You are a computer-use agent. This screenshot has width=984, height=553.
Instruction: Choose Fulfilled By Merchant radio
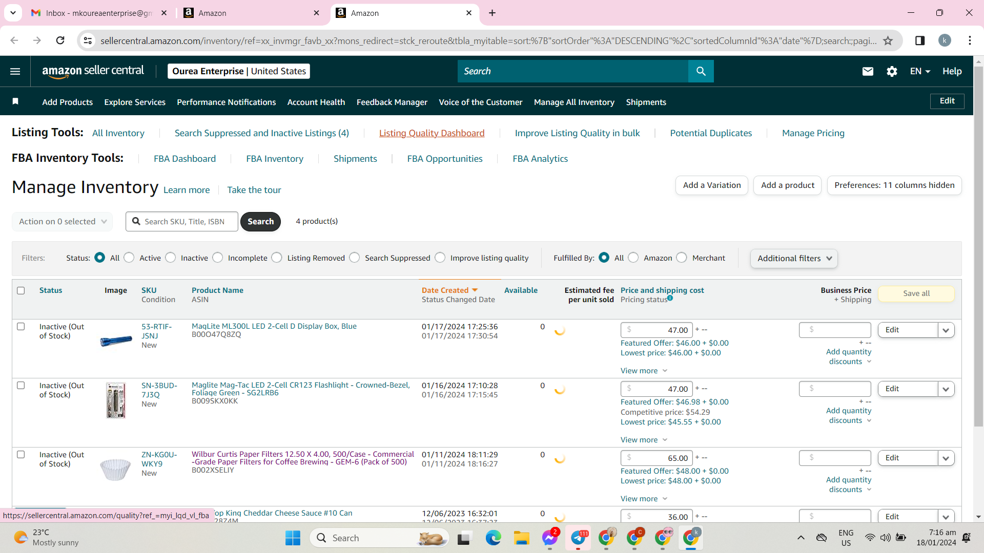682,258
